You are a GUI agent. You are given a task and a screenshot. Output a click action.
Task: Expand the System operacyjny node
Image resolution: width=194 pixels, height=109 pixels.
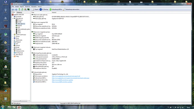point(13,35)
